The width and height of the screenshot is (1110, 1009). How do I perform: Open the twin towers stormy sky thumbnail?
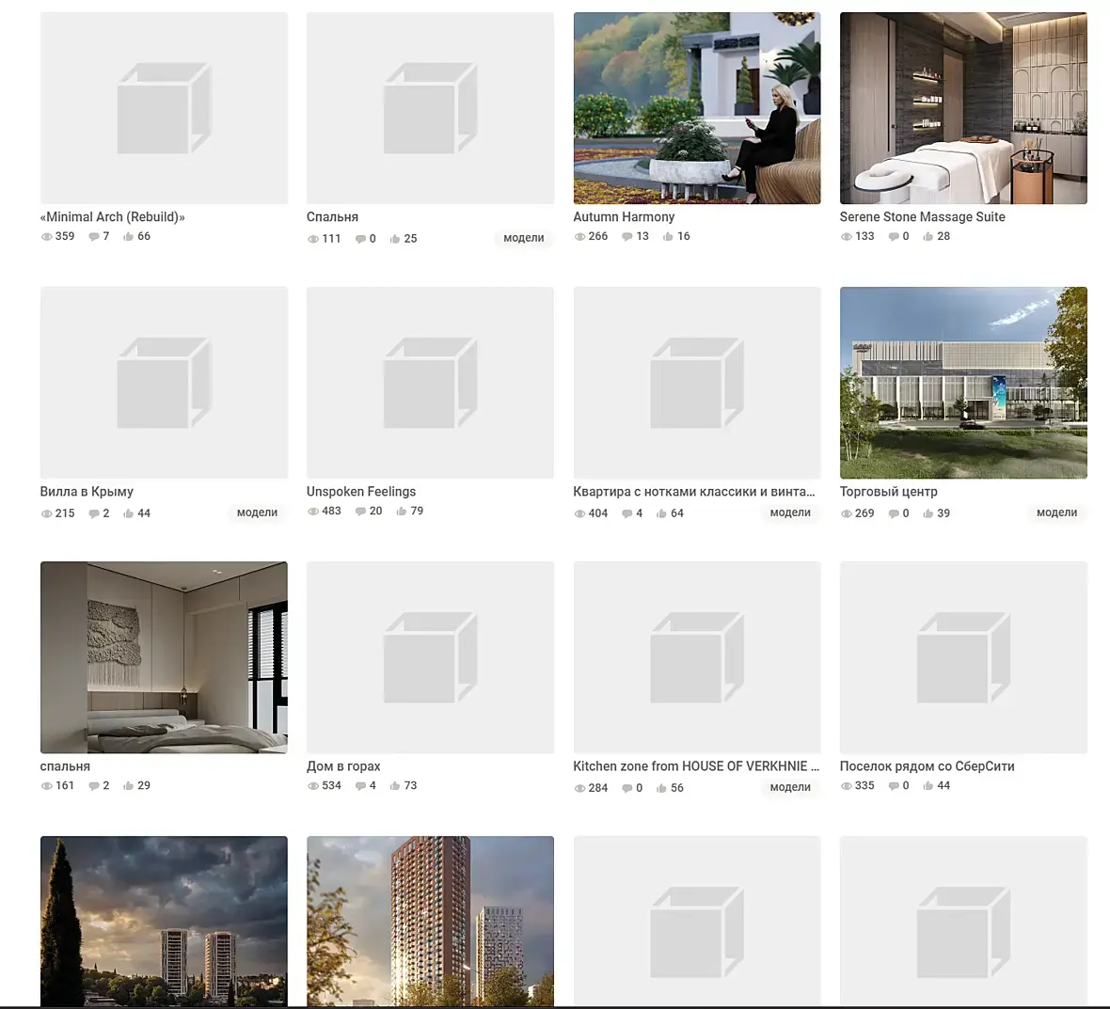pos(165,922)
